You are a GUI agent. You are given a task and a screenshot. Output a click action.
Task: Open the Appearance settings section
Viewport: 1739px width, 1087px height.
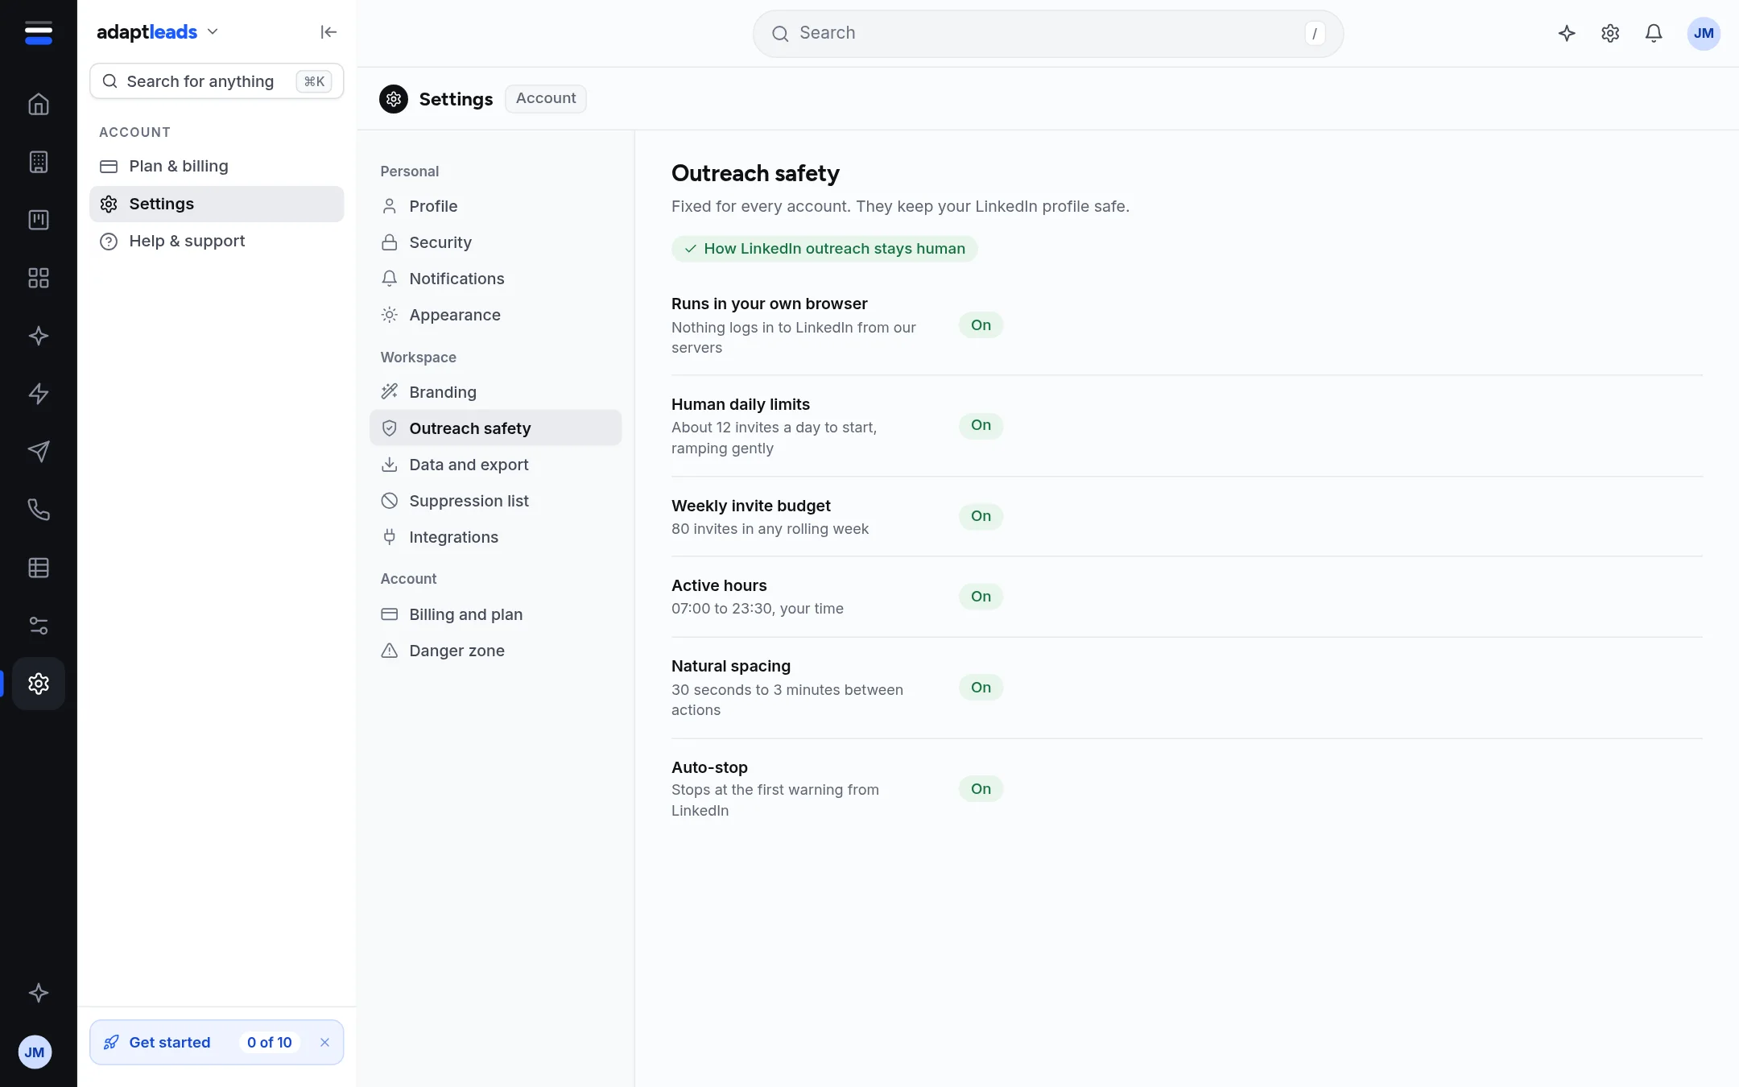pyautogui.click(x=495, y=315)
